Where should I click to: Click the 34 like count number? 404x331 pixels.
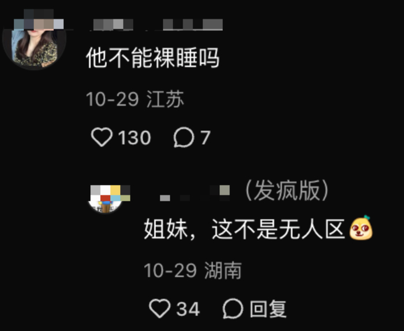click(x=188, y=309)
